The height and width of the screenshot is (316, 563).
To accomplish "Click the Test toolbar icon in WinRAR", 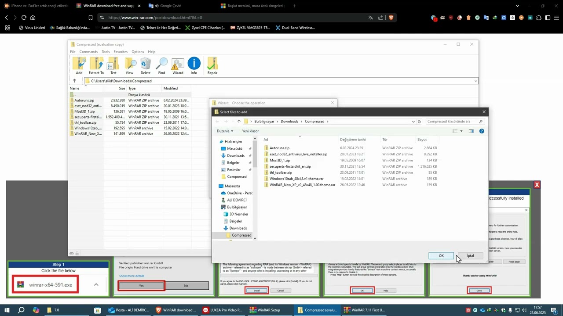I will click(x=113, y=66).
